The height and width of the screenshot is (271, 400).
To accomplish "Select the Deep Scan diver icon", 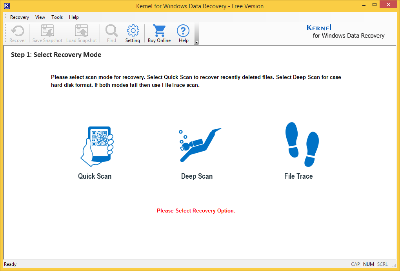I will point(200,145).
